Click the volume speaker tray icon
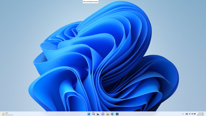The height and width of the screenshot is (116, 206). 192,114
